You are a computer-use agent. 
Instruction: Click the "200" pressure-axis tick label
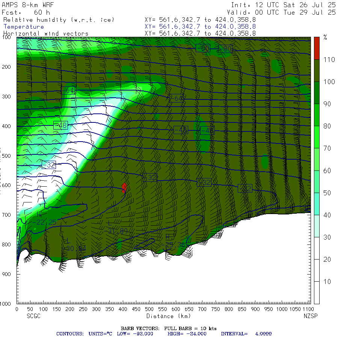6,67
